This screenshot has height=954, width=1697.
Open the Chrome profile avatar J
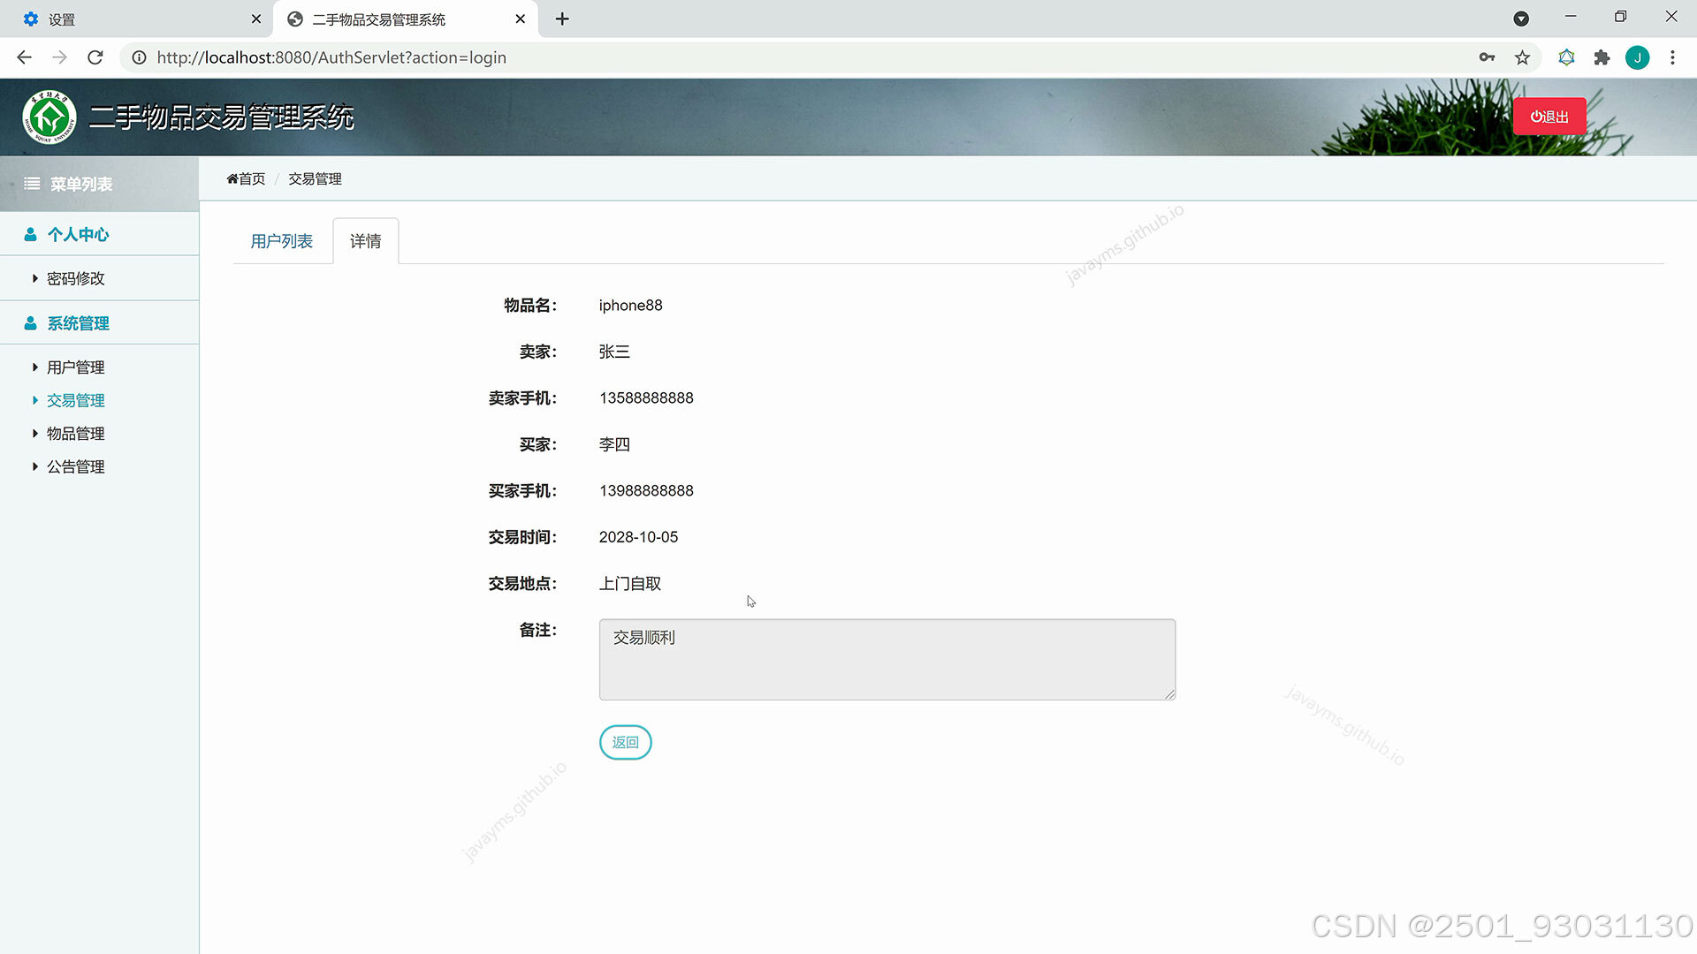point(1637,57)
